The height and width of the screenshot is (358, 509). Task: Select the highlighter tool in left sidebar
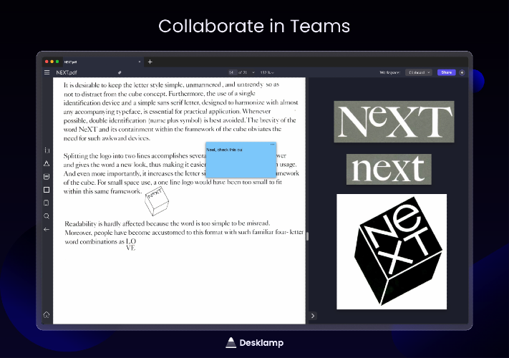point(47,163)
